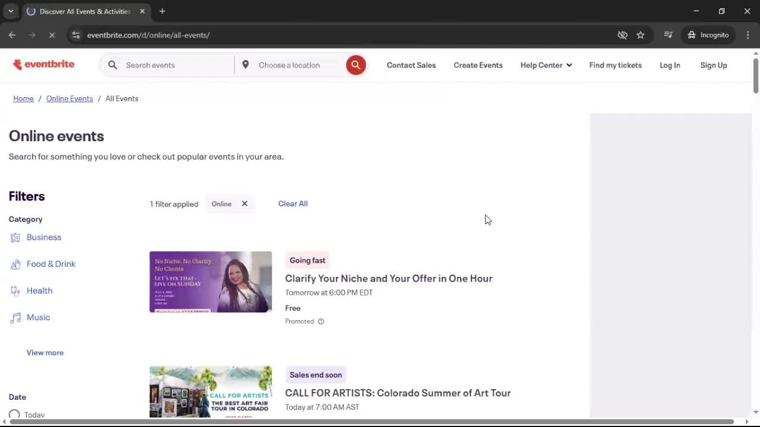Click the Incognito indicator in the toolbar
This screenshot has height=427, width=760.
pyautogui.click(x=708, y=34)
